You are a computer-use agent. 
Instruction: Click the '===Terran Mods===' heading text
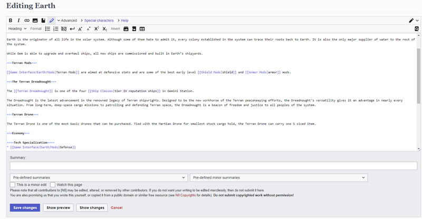tap(22, 63)
